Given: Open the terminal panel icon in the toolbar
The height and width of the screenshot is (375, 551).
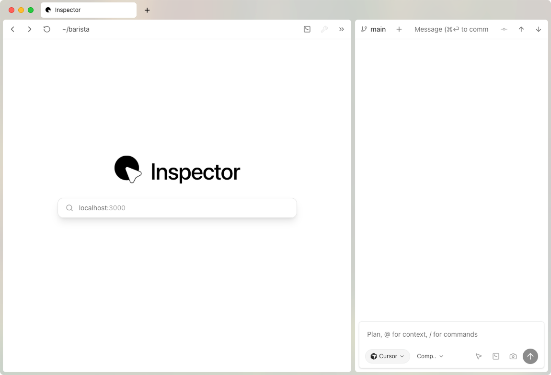Looking at the screenshot, I should (307, 29).
